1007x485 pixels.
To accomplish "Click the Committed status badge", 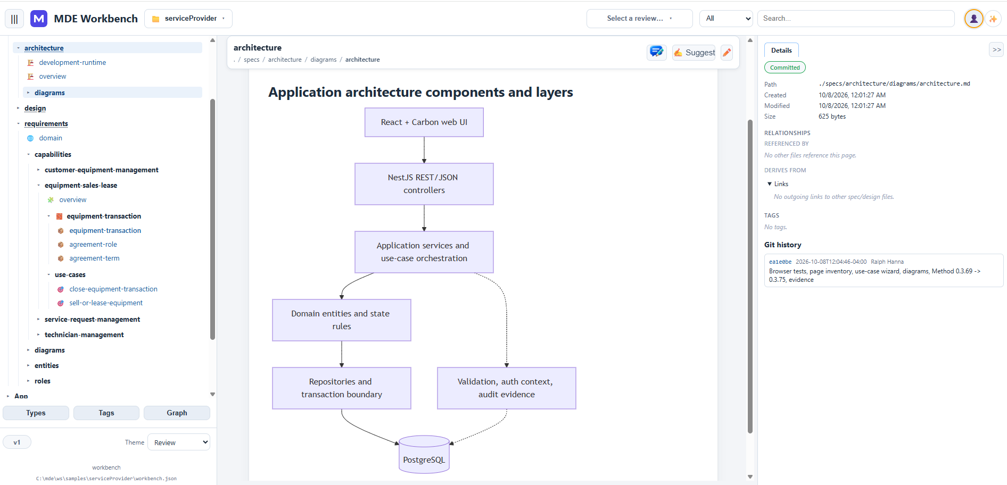I will (785, 68).
